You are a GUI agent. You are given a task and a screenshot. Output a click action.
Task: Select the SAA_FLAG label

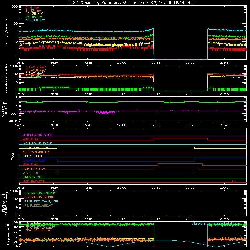coord(31,164)
